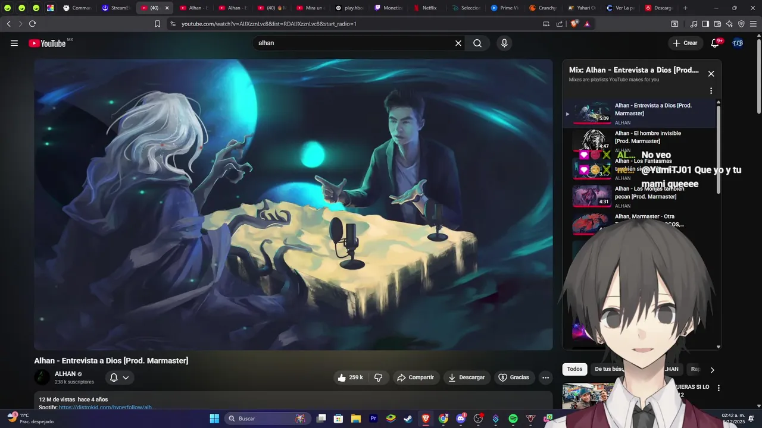Screen dimensions: 762x428
Task: Open the browser sidebar panel icon
Action: (705, 24)
